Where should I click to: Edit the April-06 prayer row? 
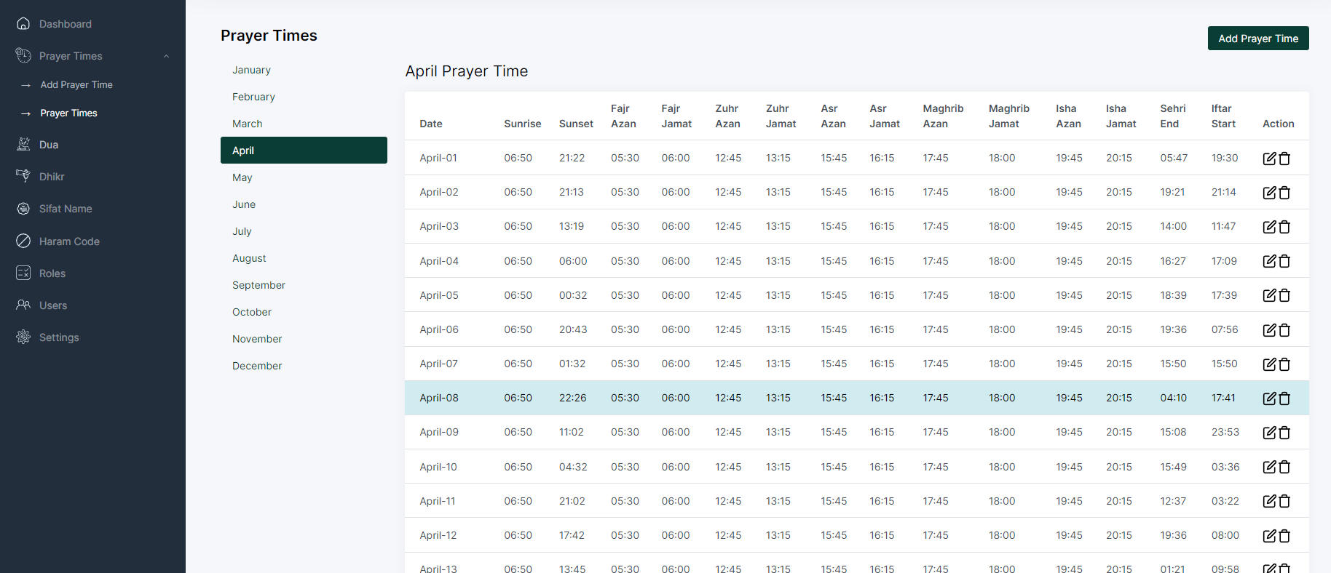[1269, 330]
